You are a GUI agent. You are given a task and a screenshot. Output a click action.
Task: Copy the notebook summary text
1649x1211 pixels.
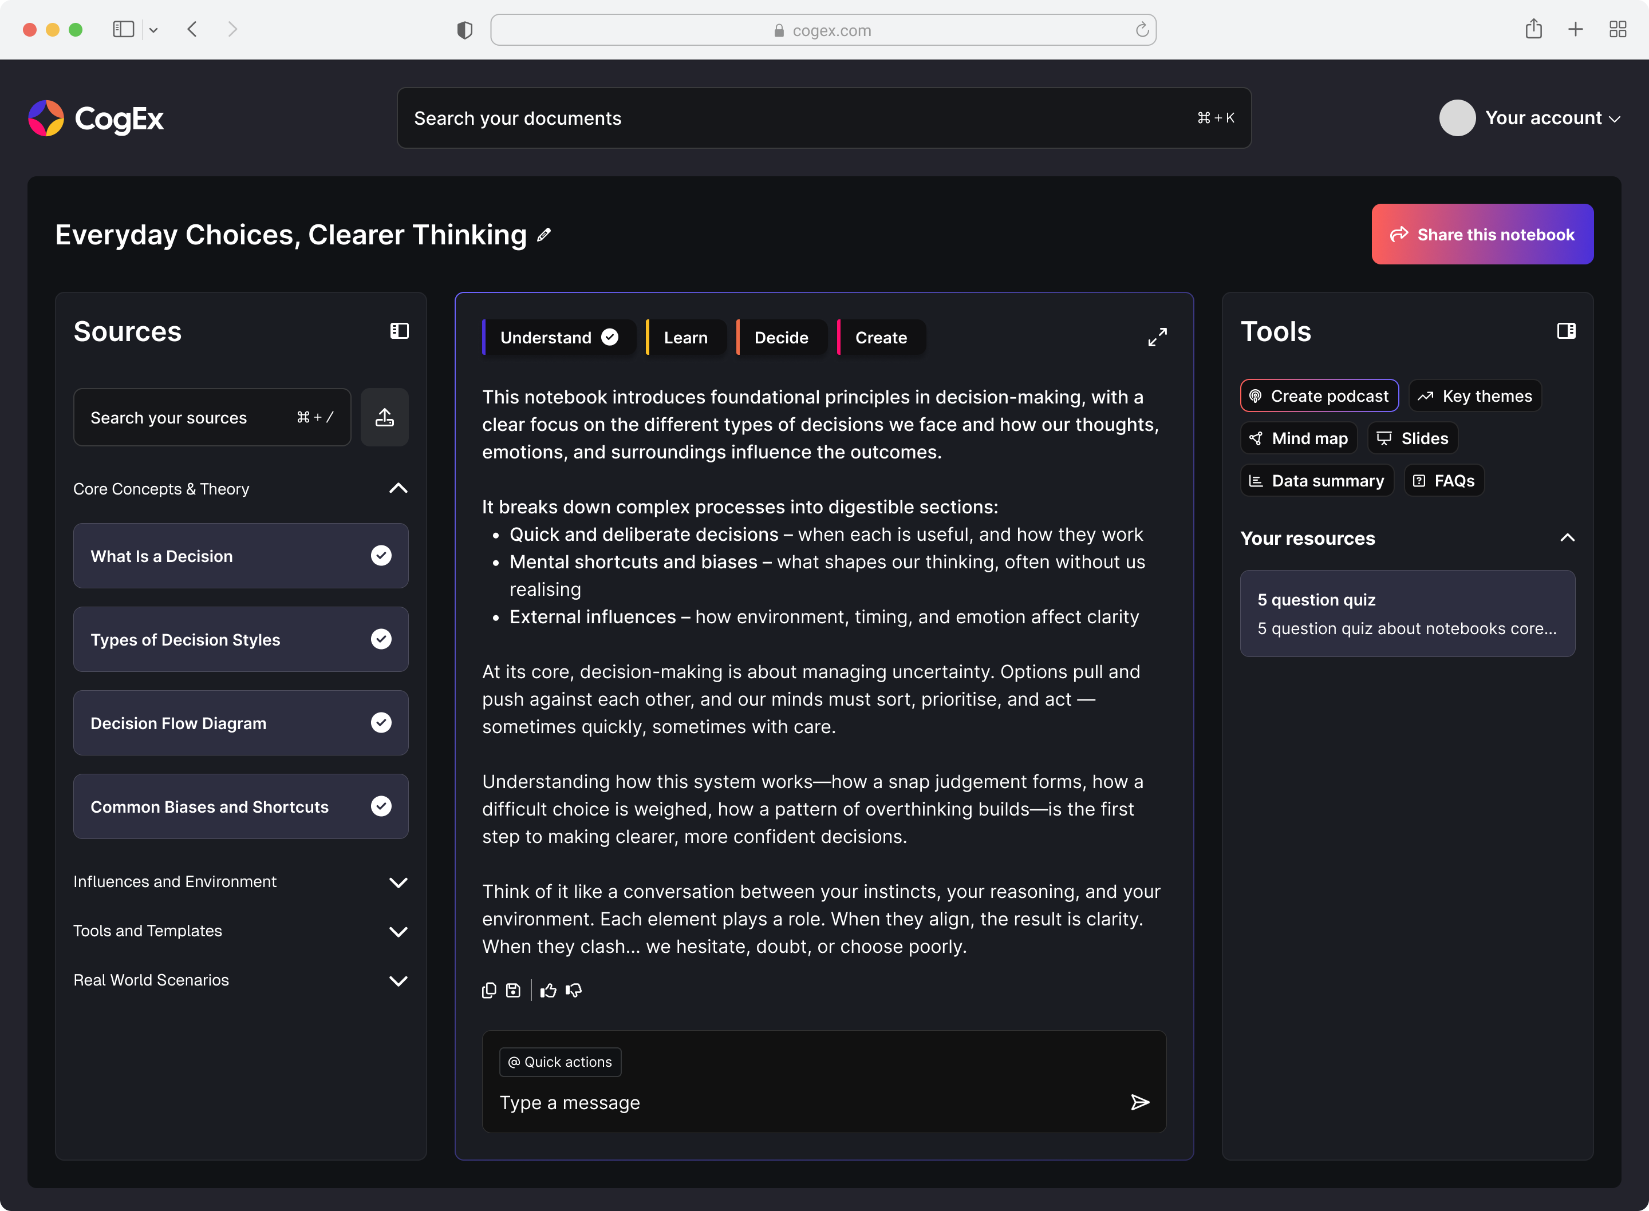point(488,990)
